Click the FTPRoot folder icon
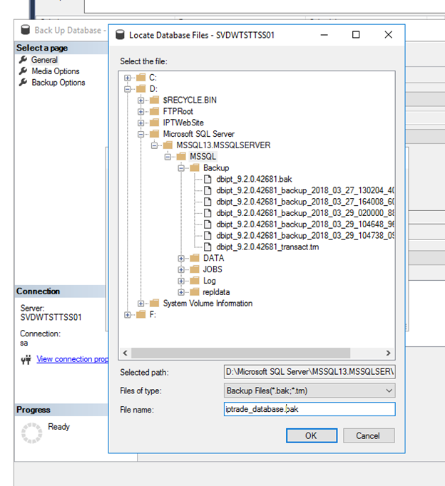The image size is (445, 486). click(155, 111)
